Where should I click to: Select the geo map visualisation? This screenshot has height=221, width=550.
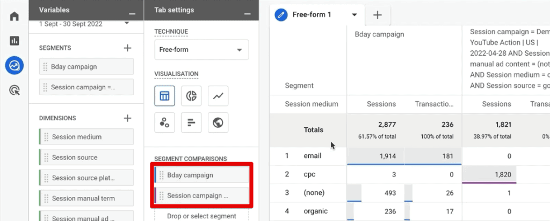point(218,123)
